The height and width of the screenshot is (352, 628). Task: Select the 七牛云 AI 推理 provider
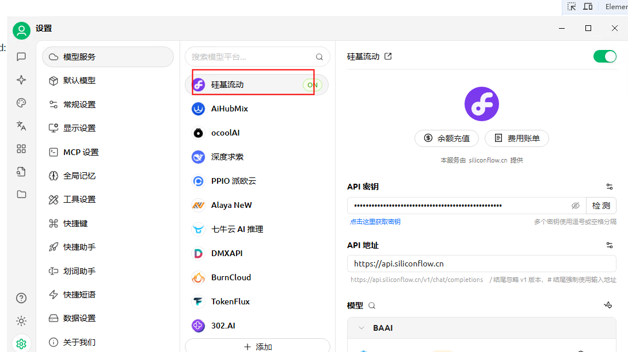pos(257,229)
